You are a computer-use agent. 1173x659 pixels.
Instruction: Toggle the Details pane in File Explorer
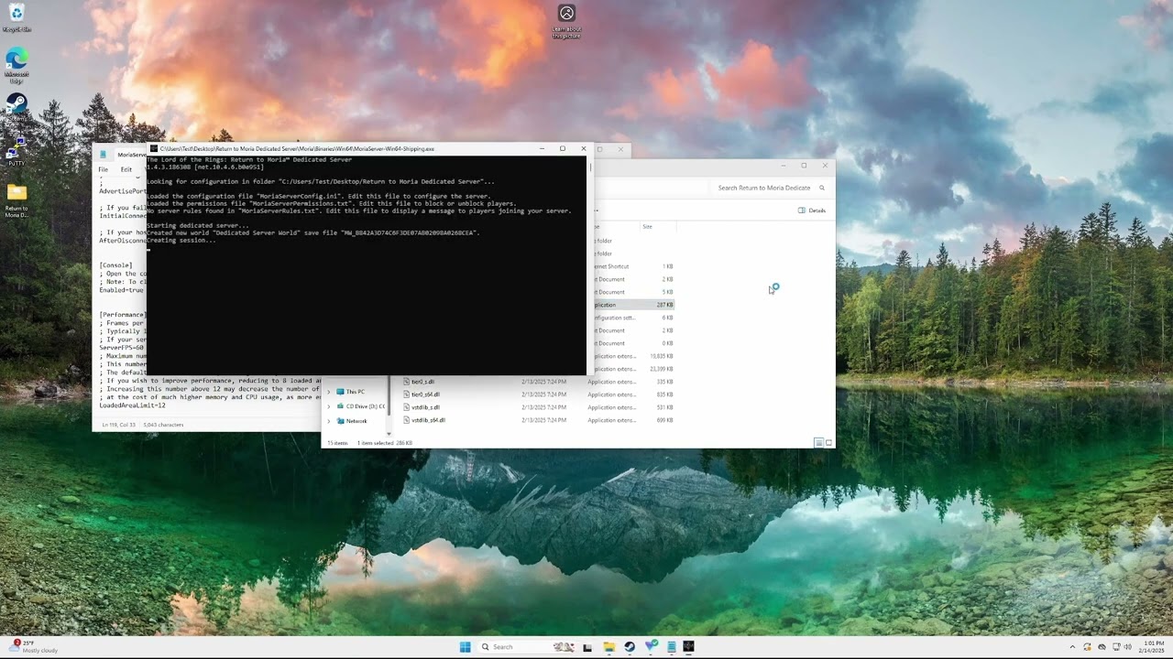coord(812,211)
